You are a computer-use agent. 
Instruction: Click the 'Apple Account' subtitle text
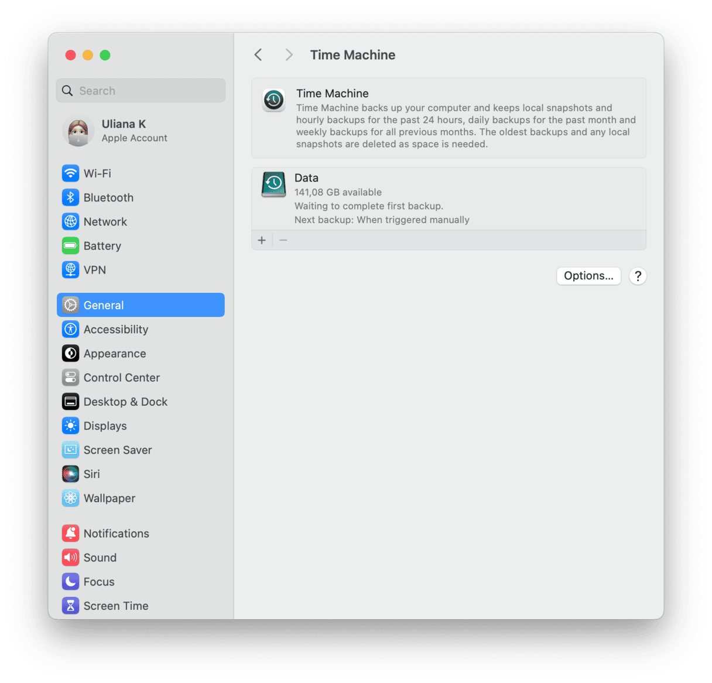pyautogui.click(x=134, y=138)
